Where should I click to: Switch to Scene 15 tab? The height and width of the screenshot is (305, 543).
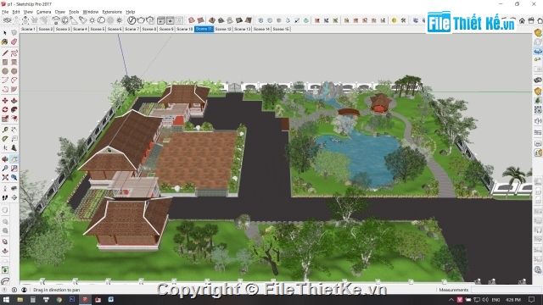click(x=281, y=29)
